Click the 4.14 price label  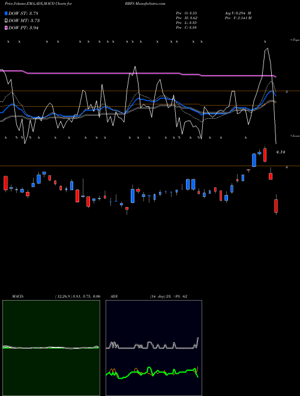click(281, 152)
